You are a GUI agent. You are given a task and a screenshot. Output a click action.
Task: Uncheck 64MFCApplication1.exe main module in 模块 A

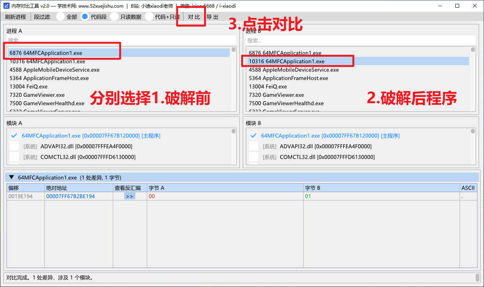pyautogui.click(x=14, y=135)
